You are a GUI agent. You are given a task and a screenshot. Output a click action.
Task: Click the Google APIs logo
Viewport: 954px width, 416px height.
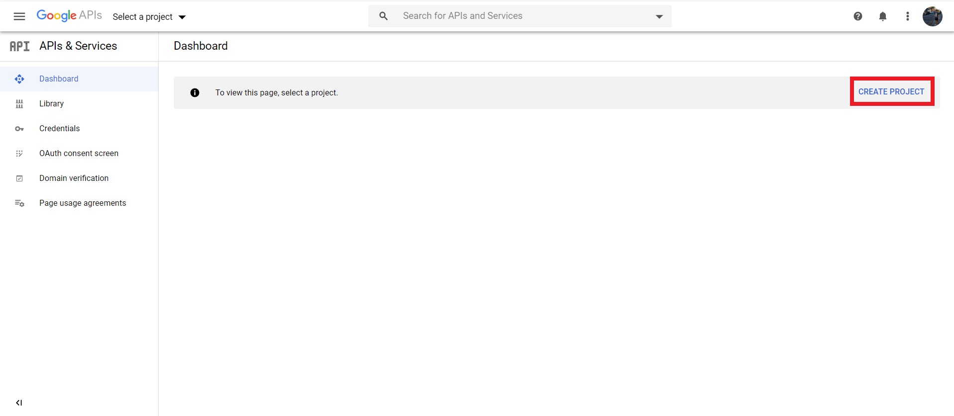(69, 15)
